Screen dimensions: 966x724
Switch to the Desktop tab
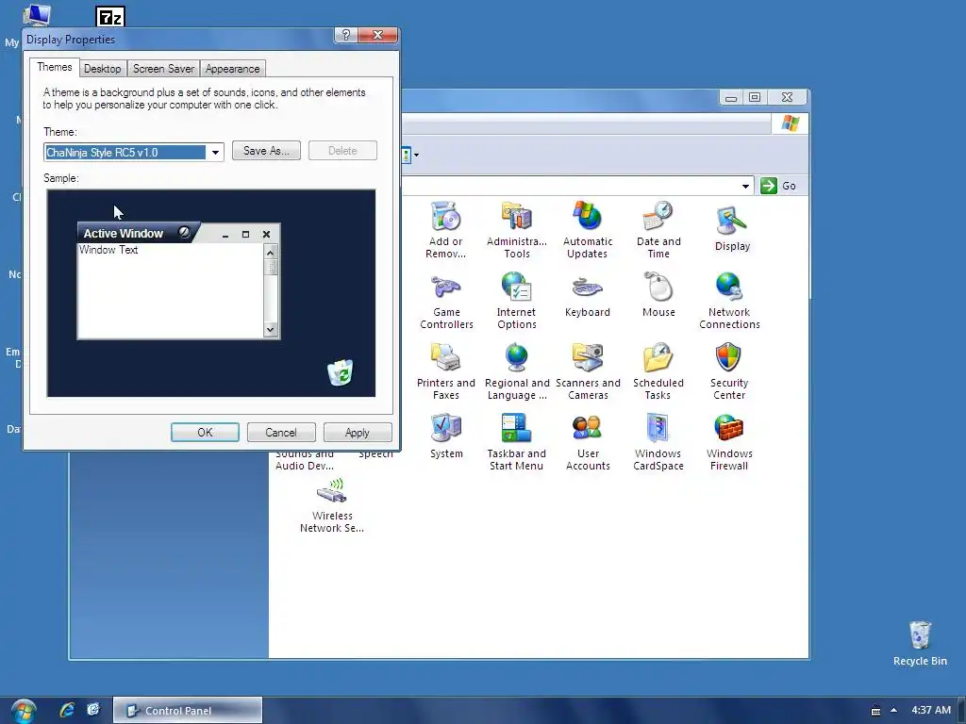point(102,69)
